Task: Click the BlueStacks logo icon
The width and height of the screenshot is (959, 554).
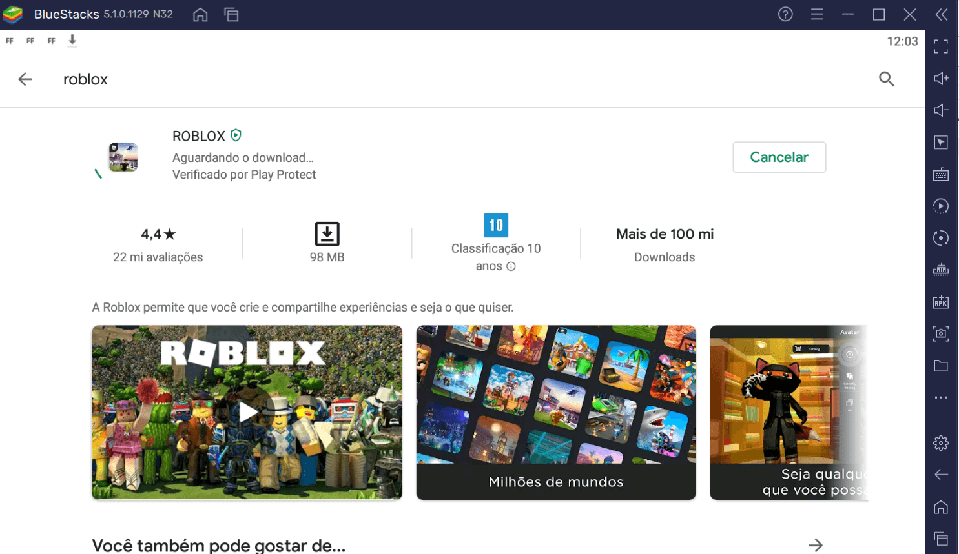Action: point(13,14)
